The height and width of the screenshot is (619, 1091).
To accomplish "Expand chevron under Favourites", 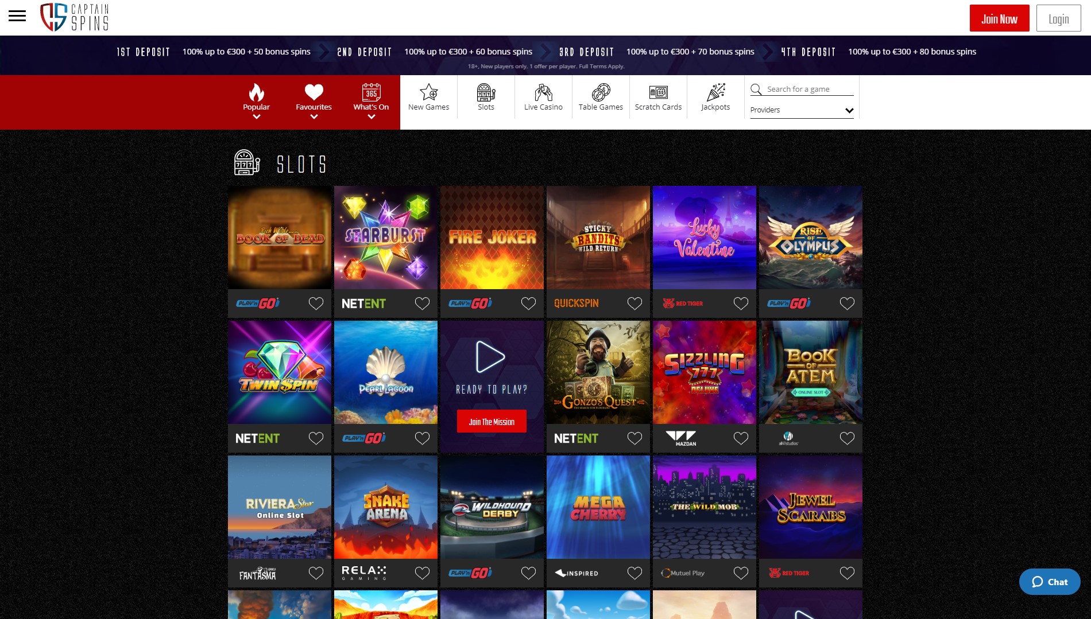I will [314, 116].
